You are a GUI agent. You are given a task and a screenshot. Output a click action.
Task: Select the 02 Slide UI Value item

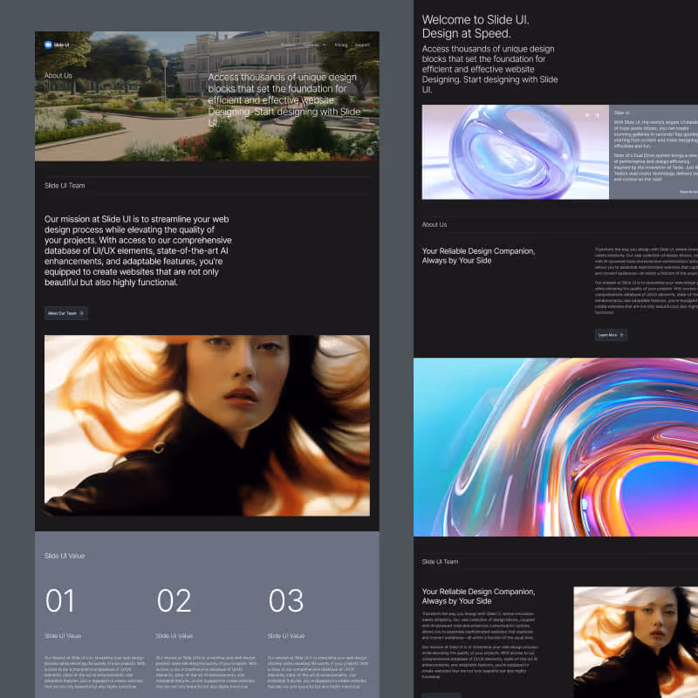pos(174,601)
